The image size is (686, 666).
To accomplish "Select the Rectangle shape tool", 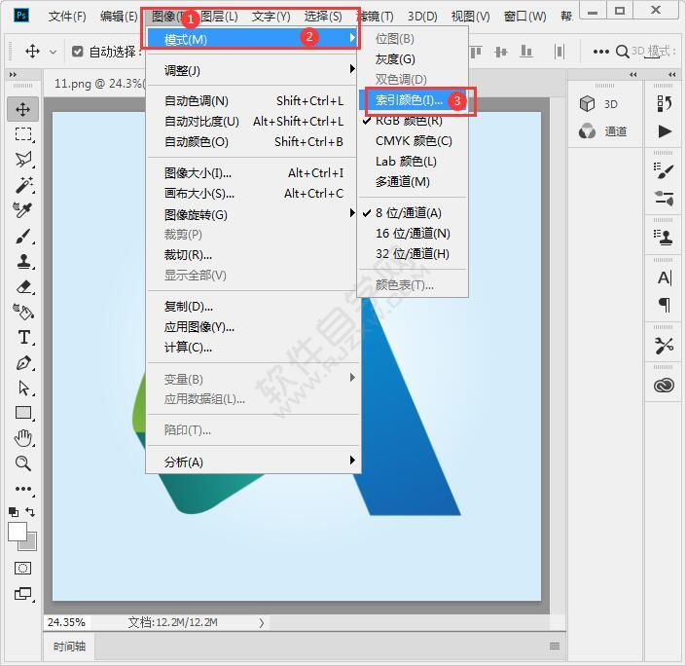I will 23,413.
